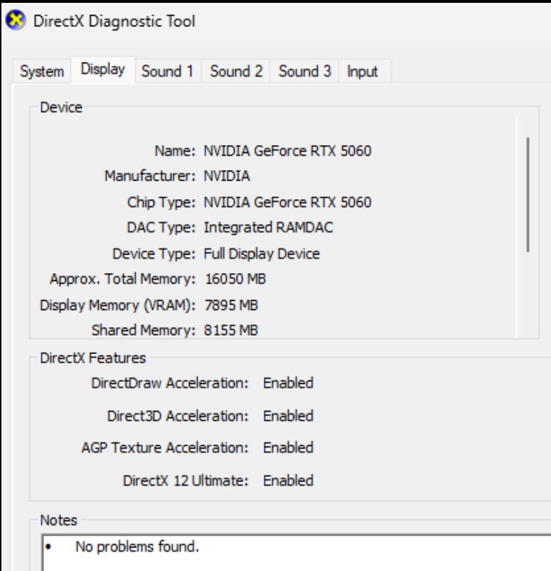Image resolution: width=551 pixels, height=571 pixels.
Task: Click the Direct3D Acceleration: label
Action: tap(178, 416)
